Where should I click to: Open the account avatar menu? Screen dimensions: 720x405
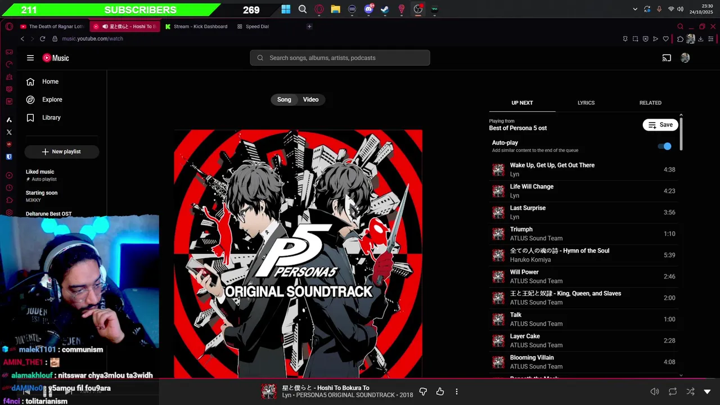[685, 58]
